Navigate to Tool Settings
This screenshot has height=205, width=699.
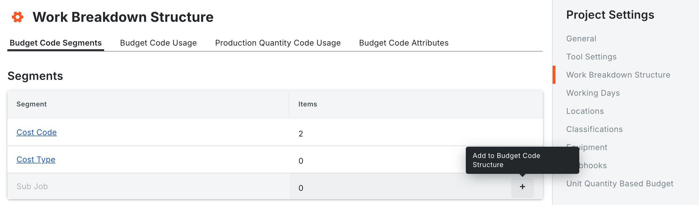point(591,57)
